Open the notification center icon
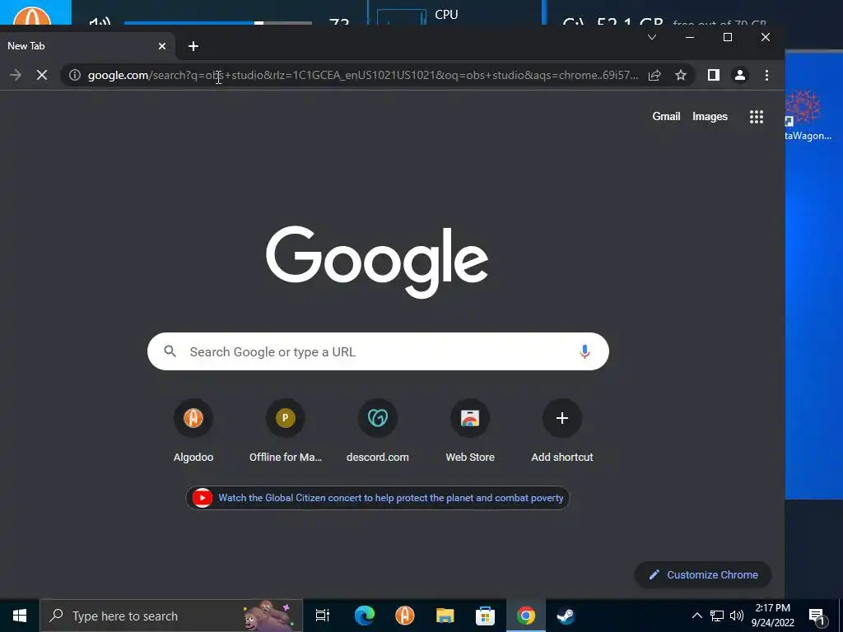 pos(817,617)
